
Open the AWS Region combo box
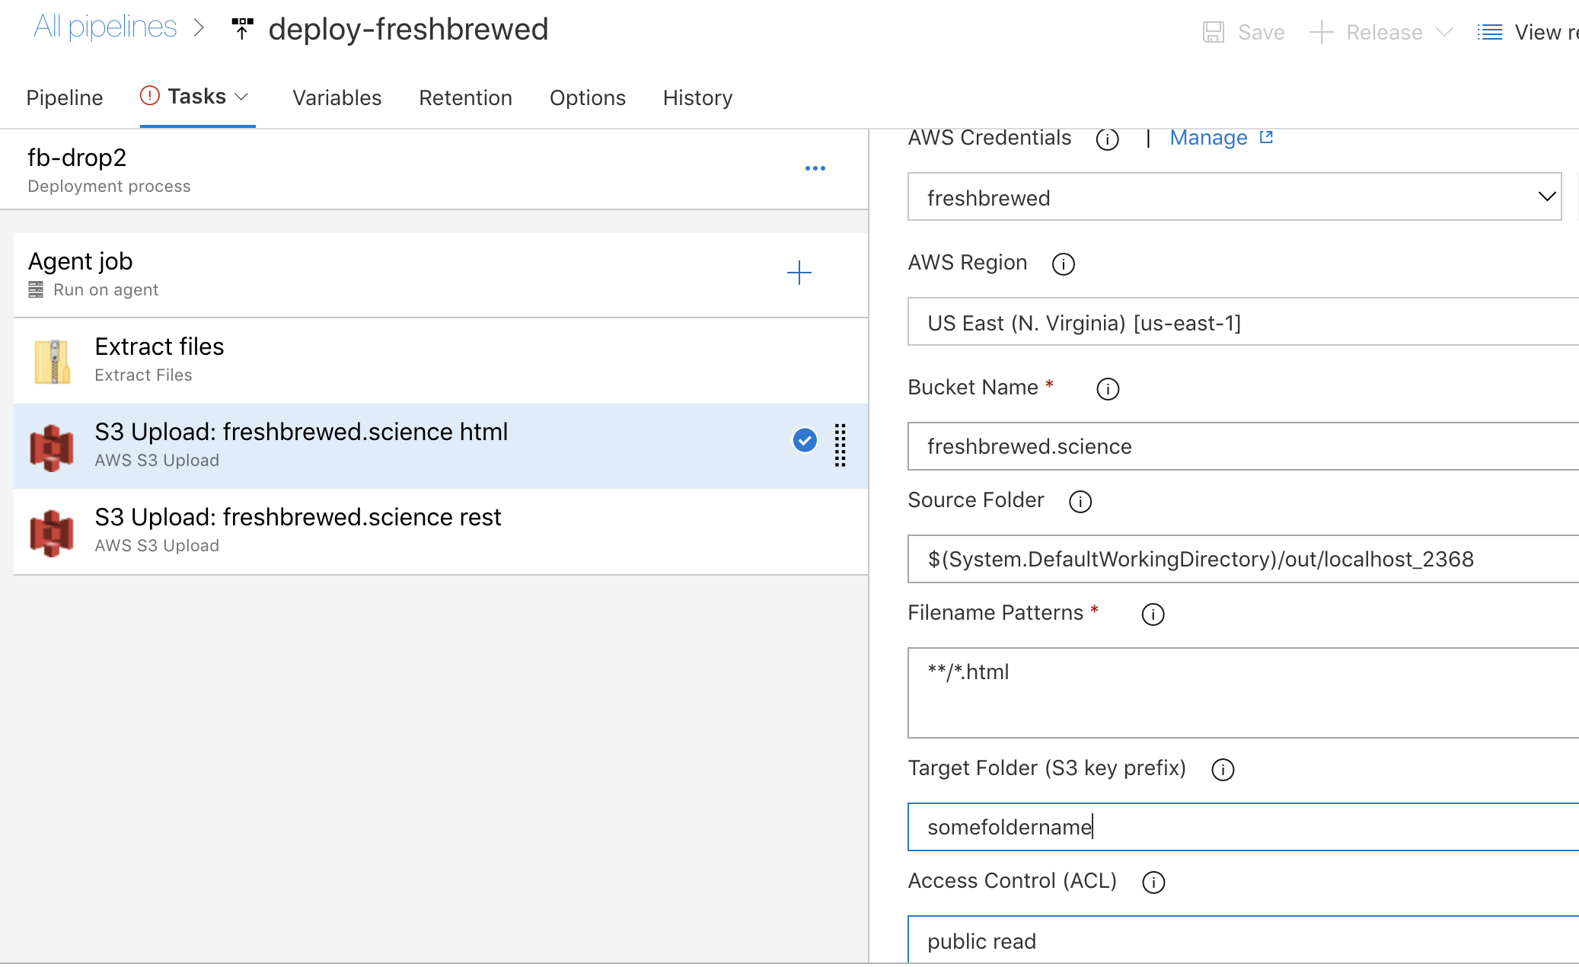(1242, 322)
